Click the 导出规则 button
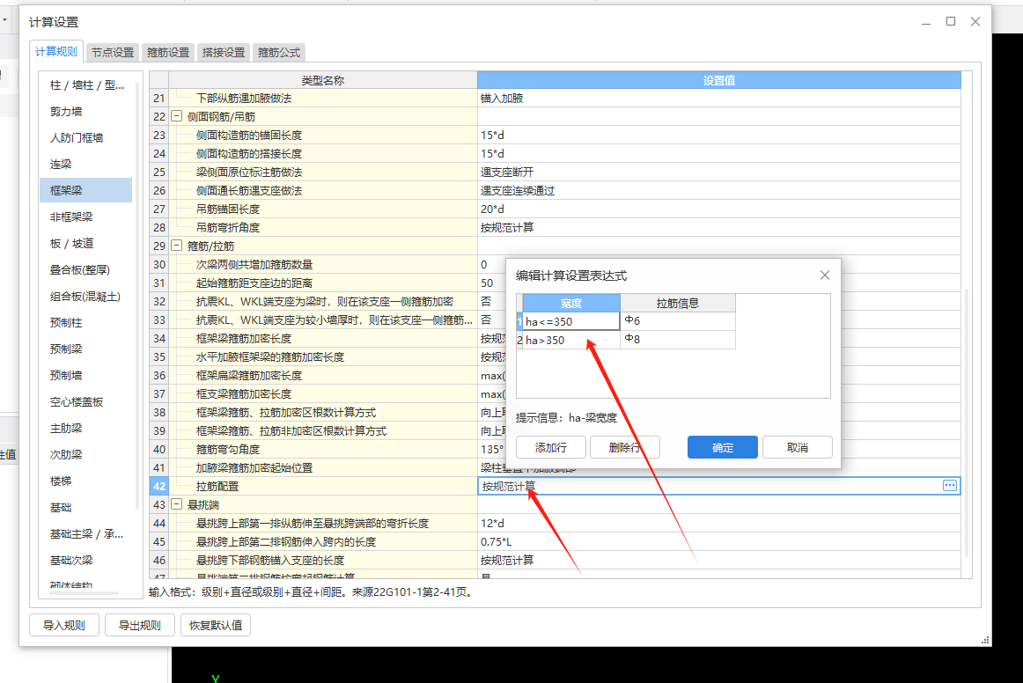This screenshot has height=683, width=1023. 140,625
